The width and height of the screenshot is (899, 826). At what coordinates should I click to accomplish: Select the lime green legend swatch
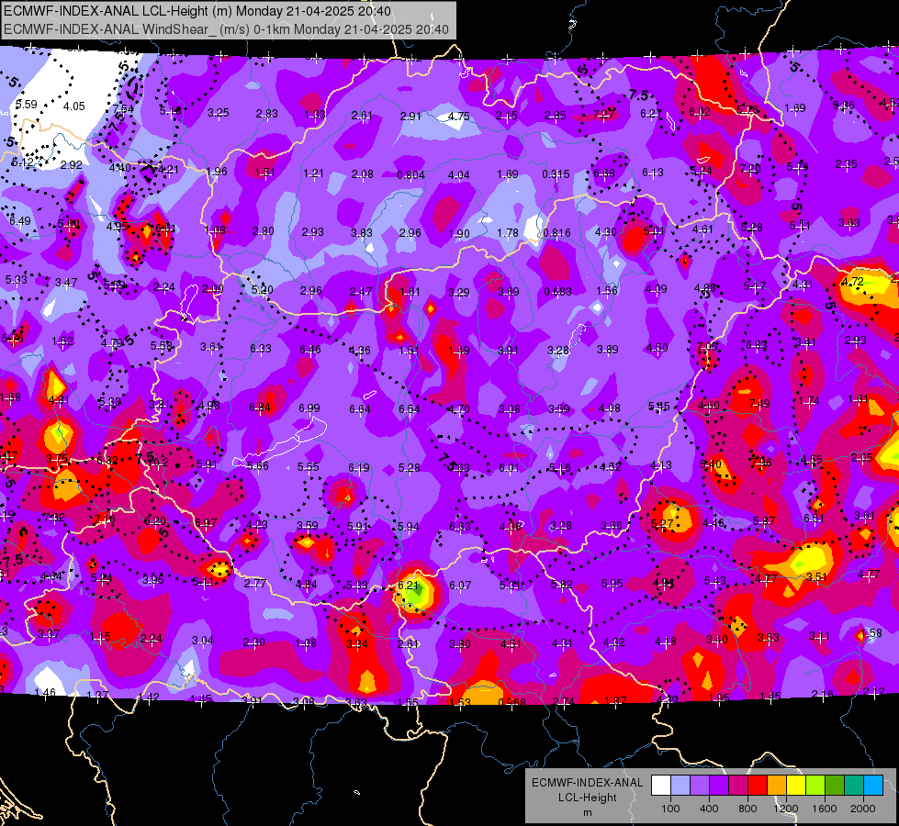pos(815,786)
